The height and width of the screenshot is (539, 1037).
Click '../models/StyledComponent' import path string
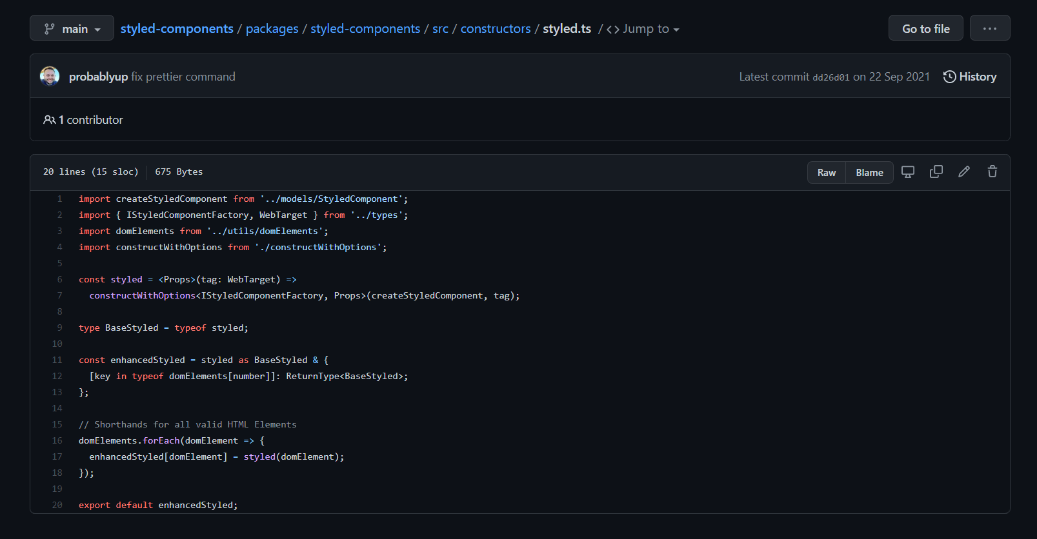click(332, 199)
